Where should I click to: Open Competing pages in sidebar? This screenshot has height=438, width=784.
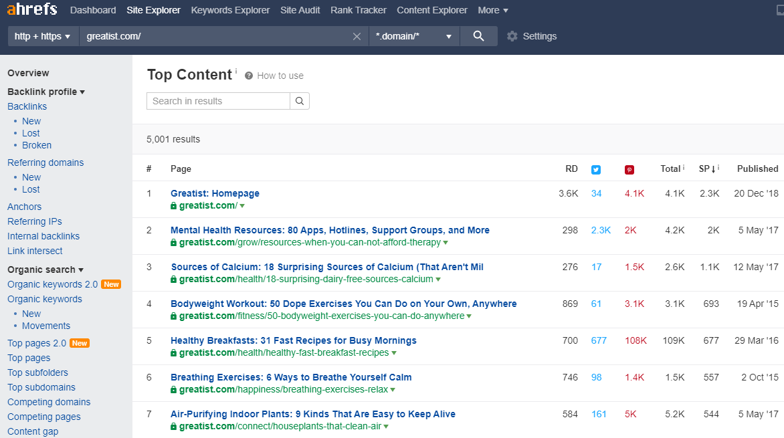point(44,417)
